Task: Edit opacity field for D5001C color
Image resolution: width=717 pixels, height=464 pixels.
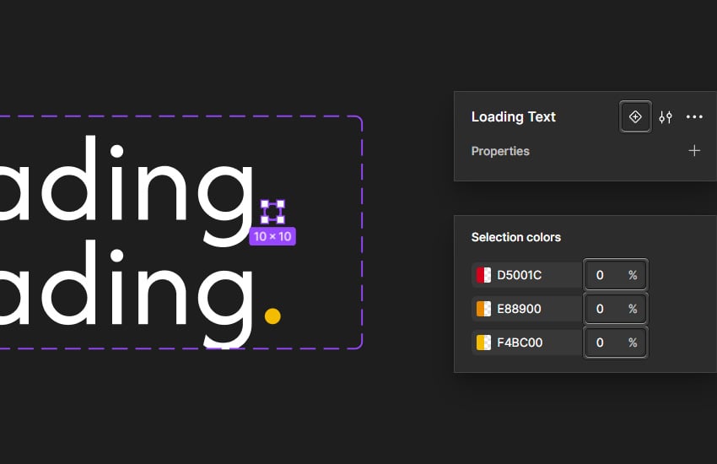Action: 616,275
